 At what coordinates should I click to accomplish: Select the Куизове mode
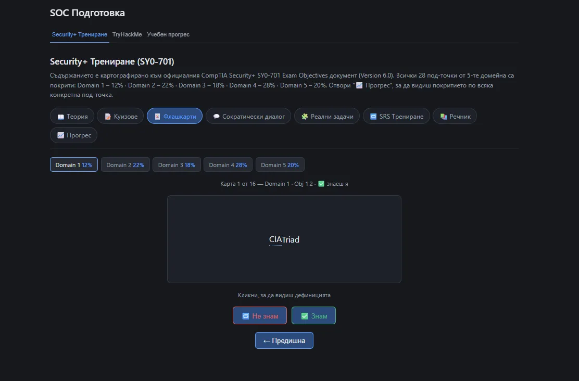(x=120, y=116)
